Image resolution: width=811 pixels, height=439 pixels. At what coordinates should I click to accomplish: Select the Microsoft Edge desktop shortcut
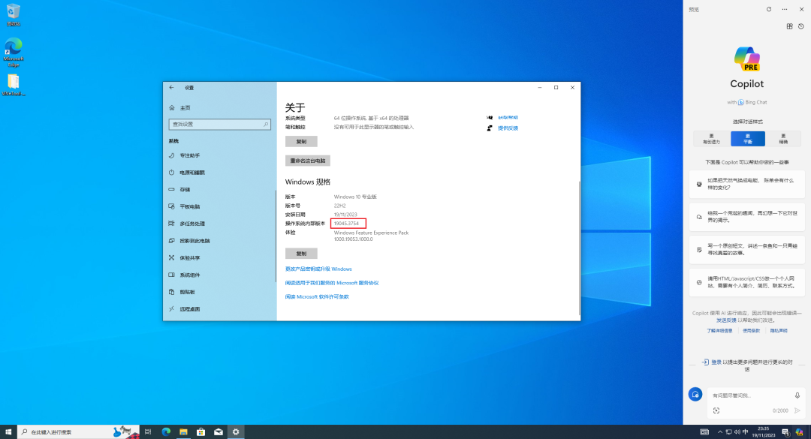[14, 53]
